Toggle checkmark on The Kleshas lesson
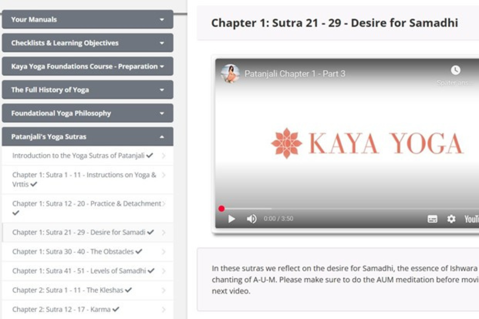This screenshot has height=319, width=479. pyautogui.click(x=128, y=290)
